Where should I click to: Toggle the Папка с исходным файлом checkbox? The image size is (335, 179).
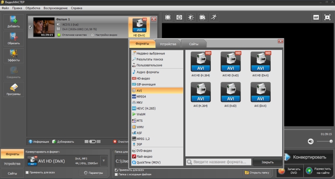pos(116,174)
